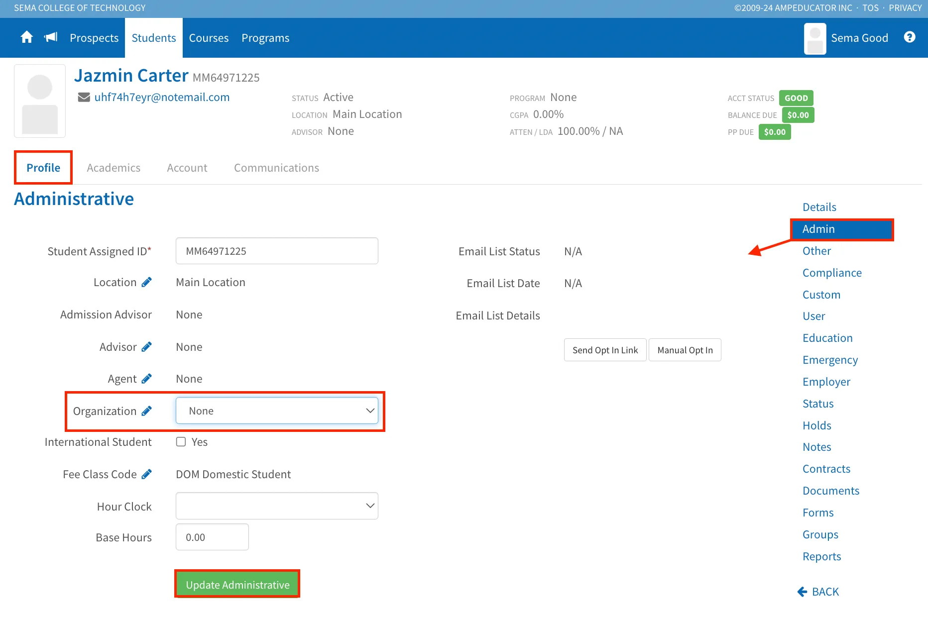Click the envelope icon beside email

point(84,98)
